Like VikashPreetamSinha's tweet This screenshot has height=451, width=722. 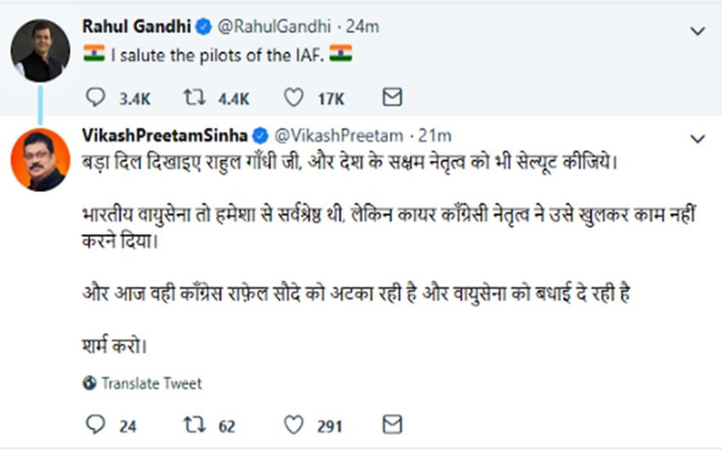[294, 425]
